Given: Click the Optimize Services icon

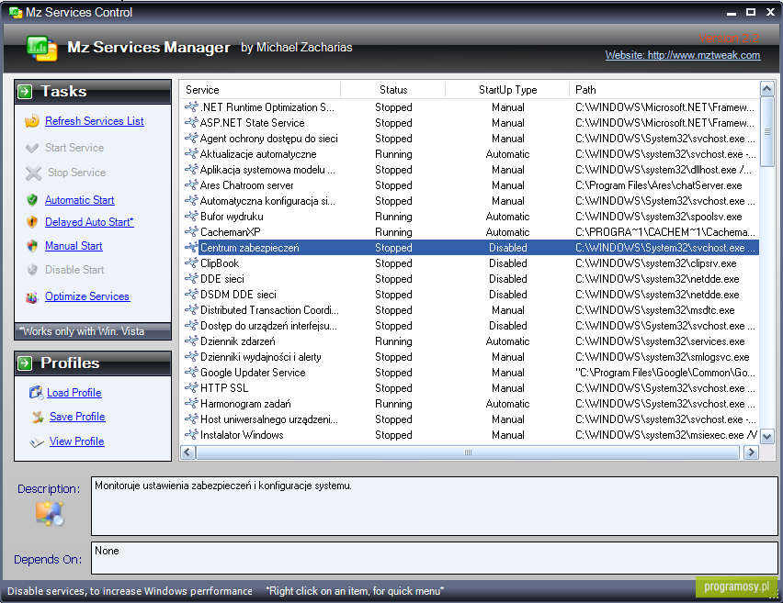Looking at the screenshot, I should 32,297.
